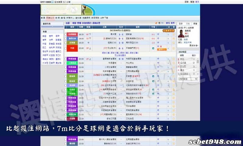Open the 資料庫 navigation tab

click(x=78, y=18)
